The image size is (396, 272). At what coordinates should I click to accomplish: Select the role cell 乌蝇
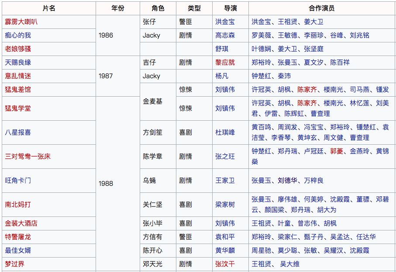[x=158, y=181]
